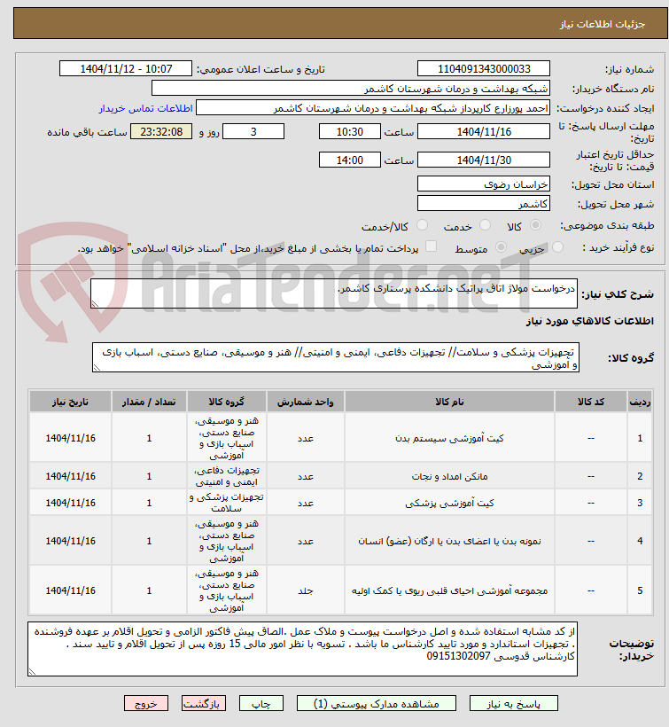
Task: Click the توضیحات خریدار text area
Action: (302, 649)
